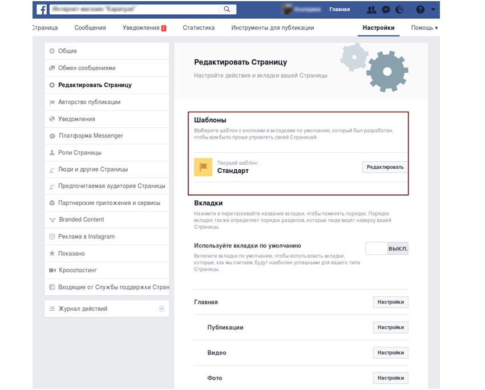Open Platform Messenger settings in sidebar
This screenshot has height=390, width=485.
pos(90,136)
